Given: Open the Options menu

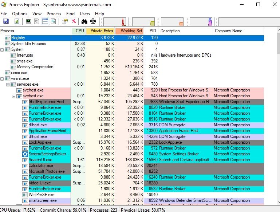Looking at the screenshot, I should pos(20,14).
